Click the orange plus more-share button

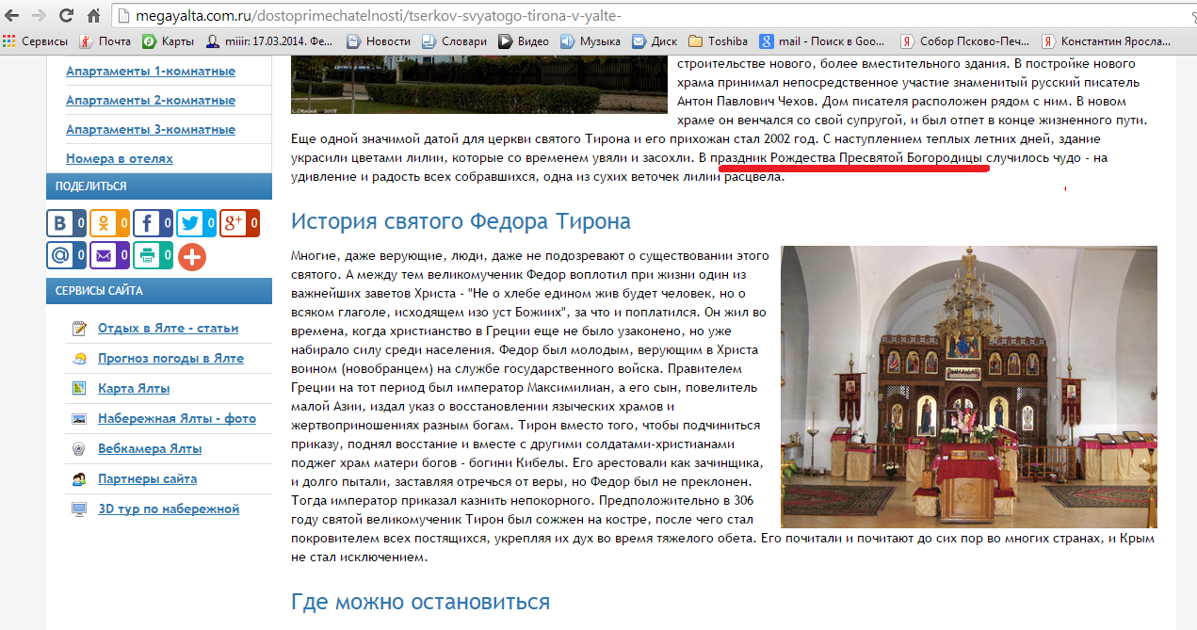click(192, 256)
